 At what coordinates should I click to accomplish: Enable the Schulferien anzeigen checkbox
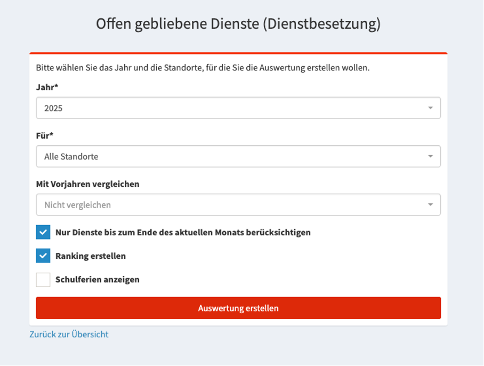[x=43, y=280]
